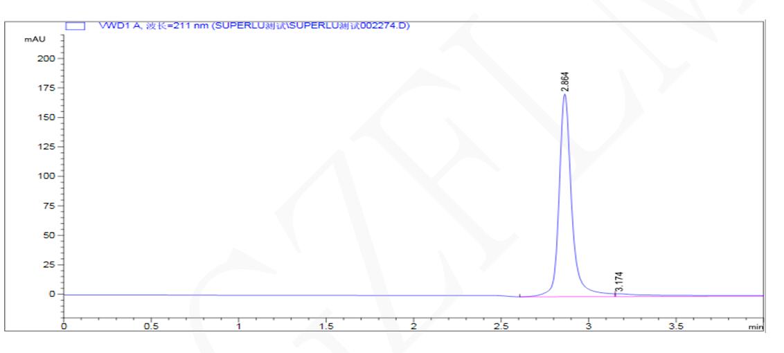The height and width of the screenshot is (353, 784).
Task: Click the 50 value on the y-axis
Action: click(x=48, y=235)
